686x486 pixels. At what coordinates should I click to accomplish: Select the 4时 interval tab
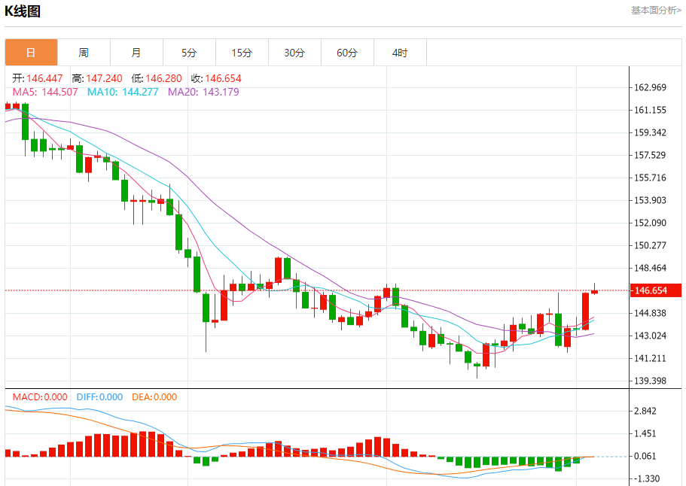(400, 53)
